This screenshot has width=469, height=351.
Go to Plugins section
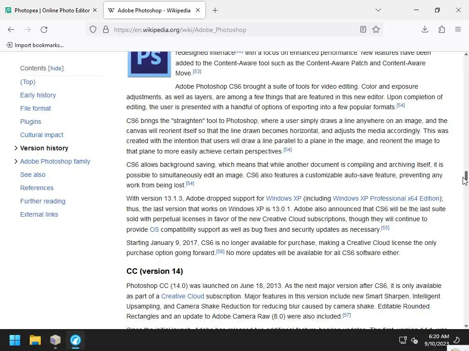pos(31,122)
